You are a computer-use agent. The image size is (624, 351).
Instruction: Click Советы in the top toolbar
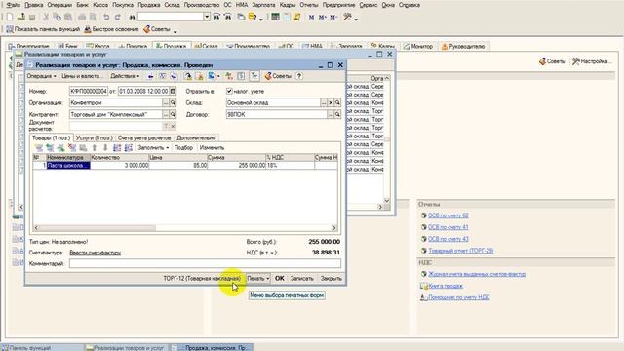coord(157,29)
